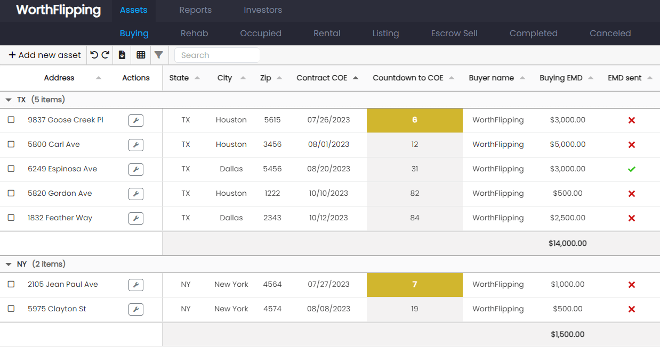Viewport: 660px width, 347px height.
Task: Click the yellow countdown cell showing 6
Action: (414, 120)
